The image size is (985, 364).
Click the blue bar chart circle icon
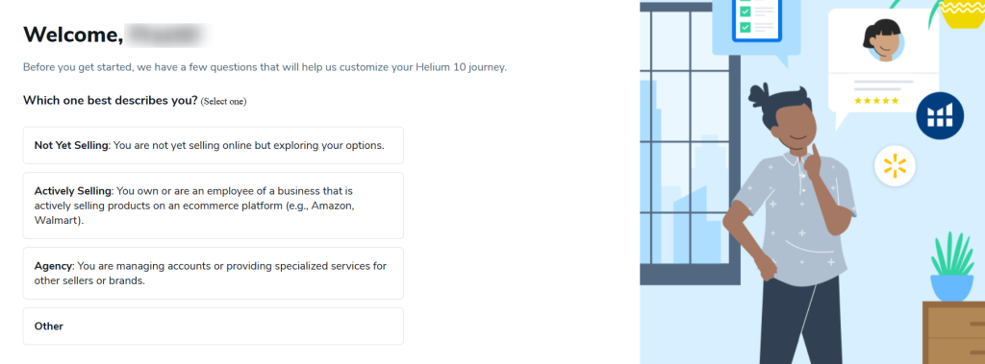point(940,115)
